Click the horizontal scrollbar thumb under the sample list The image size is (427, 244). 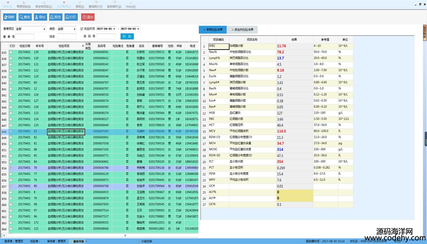(125, 235)
